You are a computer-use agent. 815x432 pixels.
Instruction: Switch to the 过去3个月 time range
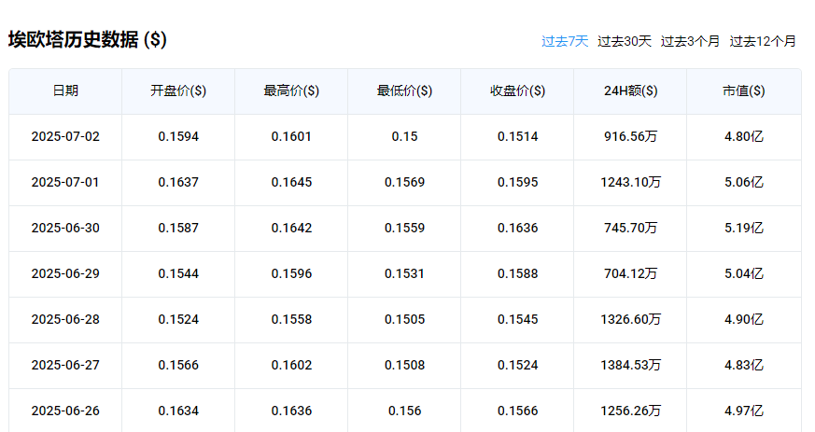(690, 41)
